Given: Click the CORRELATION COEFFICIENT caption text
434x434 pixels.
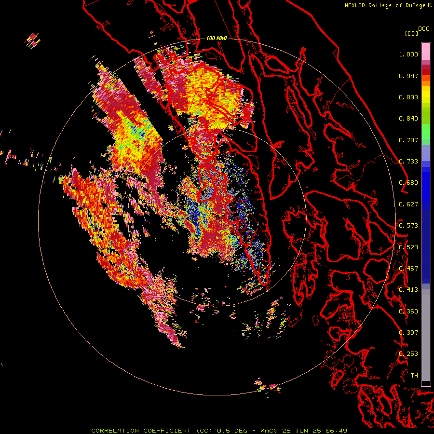Looking at the screenshot, I should click(x=141, y=431).
